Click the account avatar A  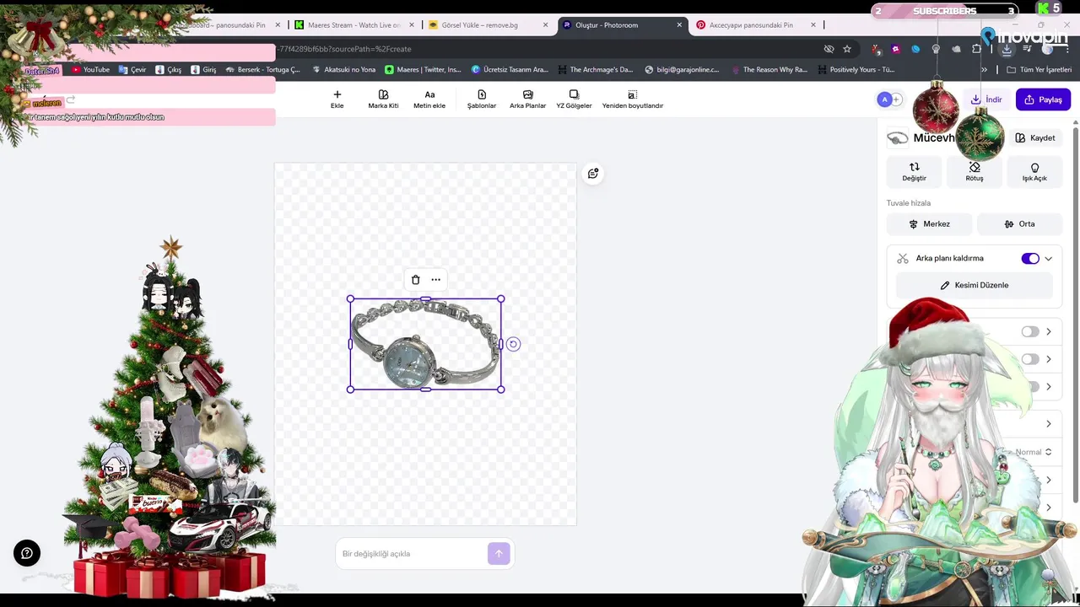click(x=884, y=99)
